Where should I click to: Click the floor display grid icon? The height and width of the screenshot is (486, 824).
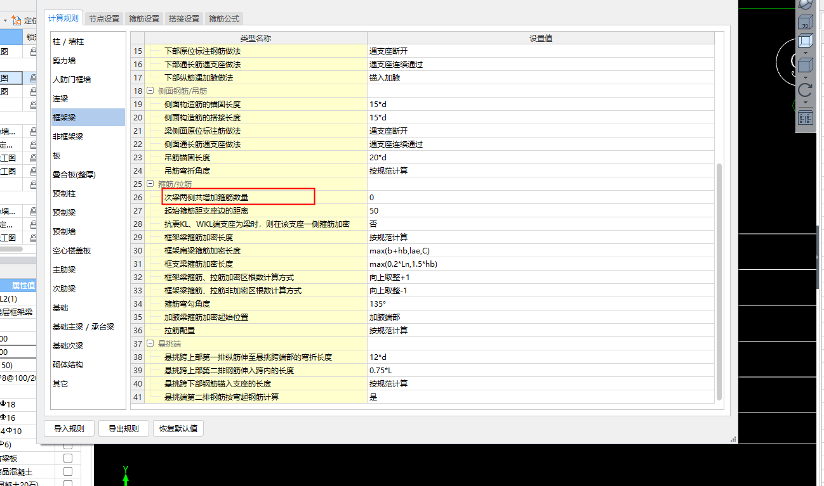[806, 118]
